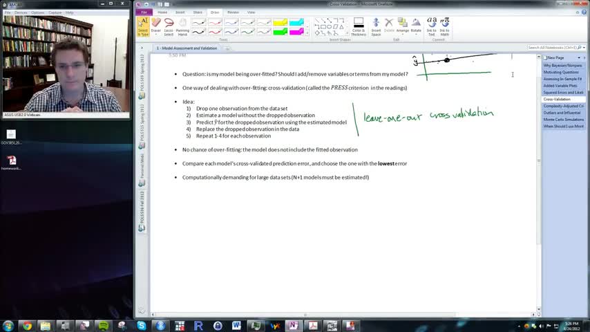This screenshot has width=590, height=332.
Task: Switch to the View ribbon tab
Action: coord(251,12)
